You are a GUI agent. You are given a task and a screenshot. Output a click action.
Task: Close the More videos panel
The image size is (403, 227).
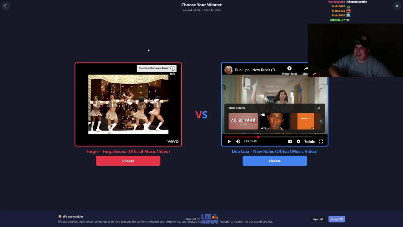[319, 108]
